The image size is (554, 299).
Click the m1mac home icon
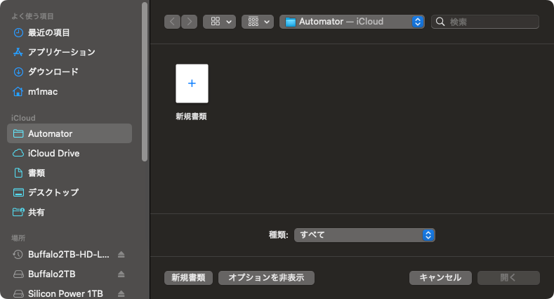pyautogui.click(x=19, y=91)
